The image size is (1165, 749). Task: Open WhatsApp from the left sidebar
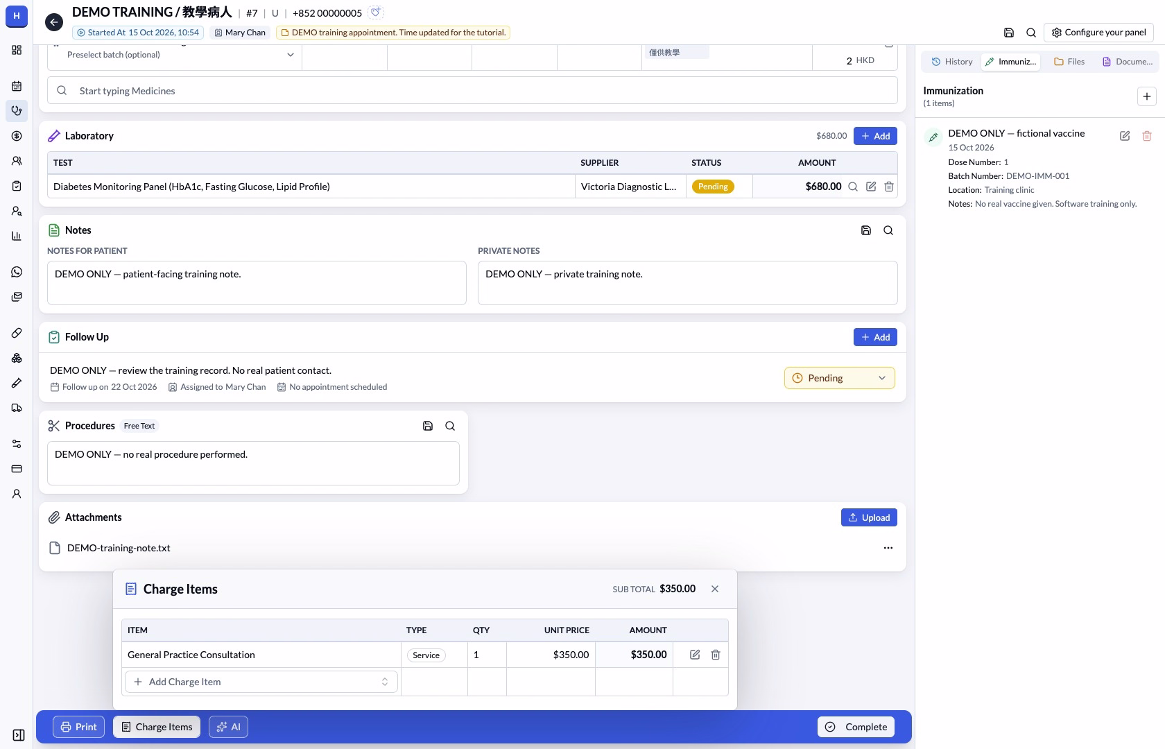(17, 272)
